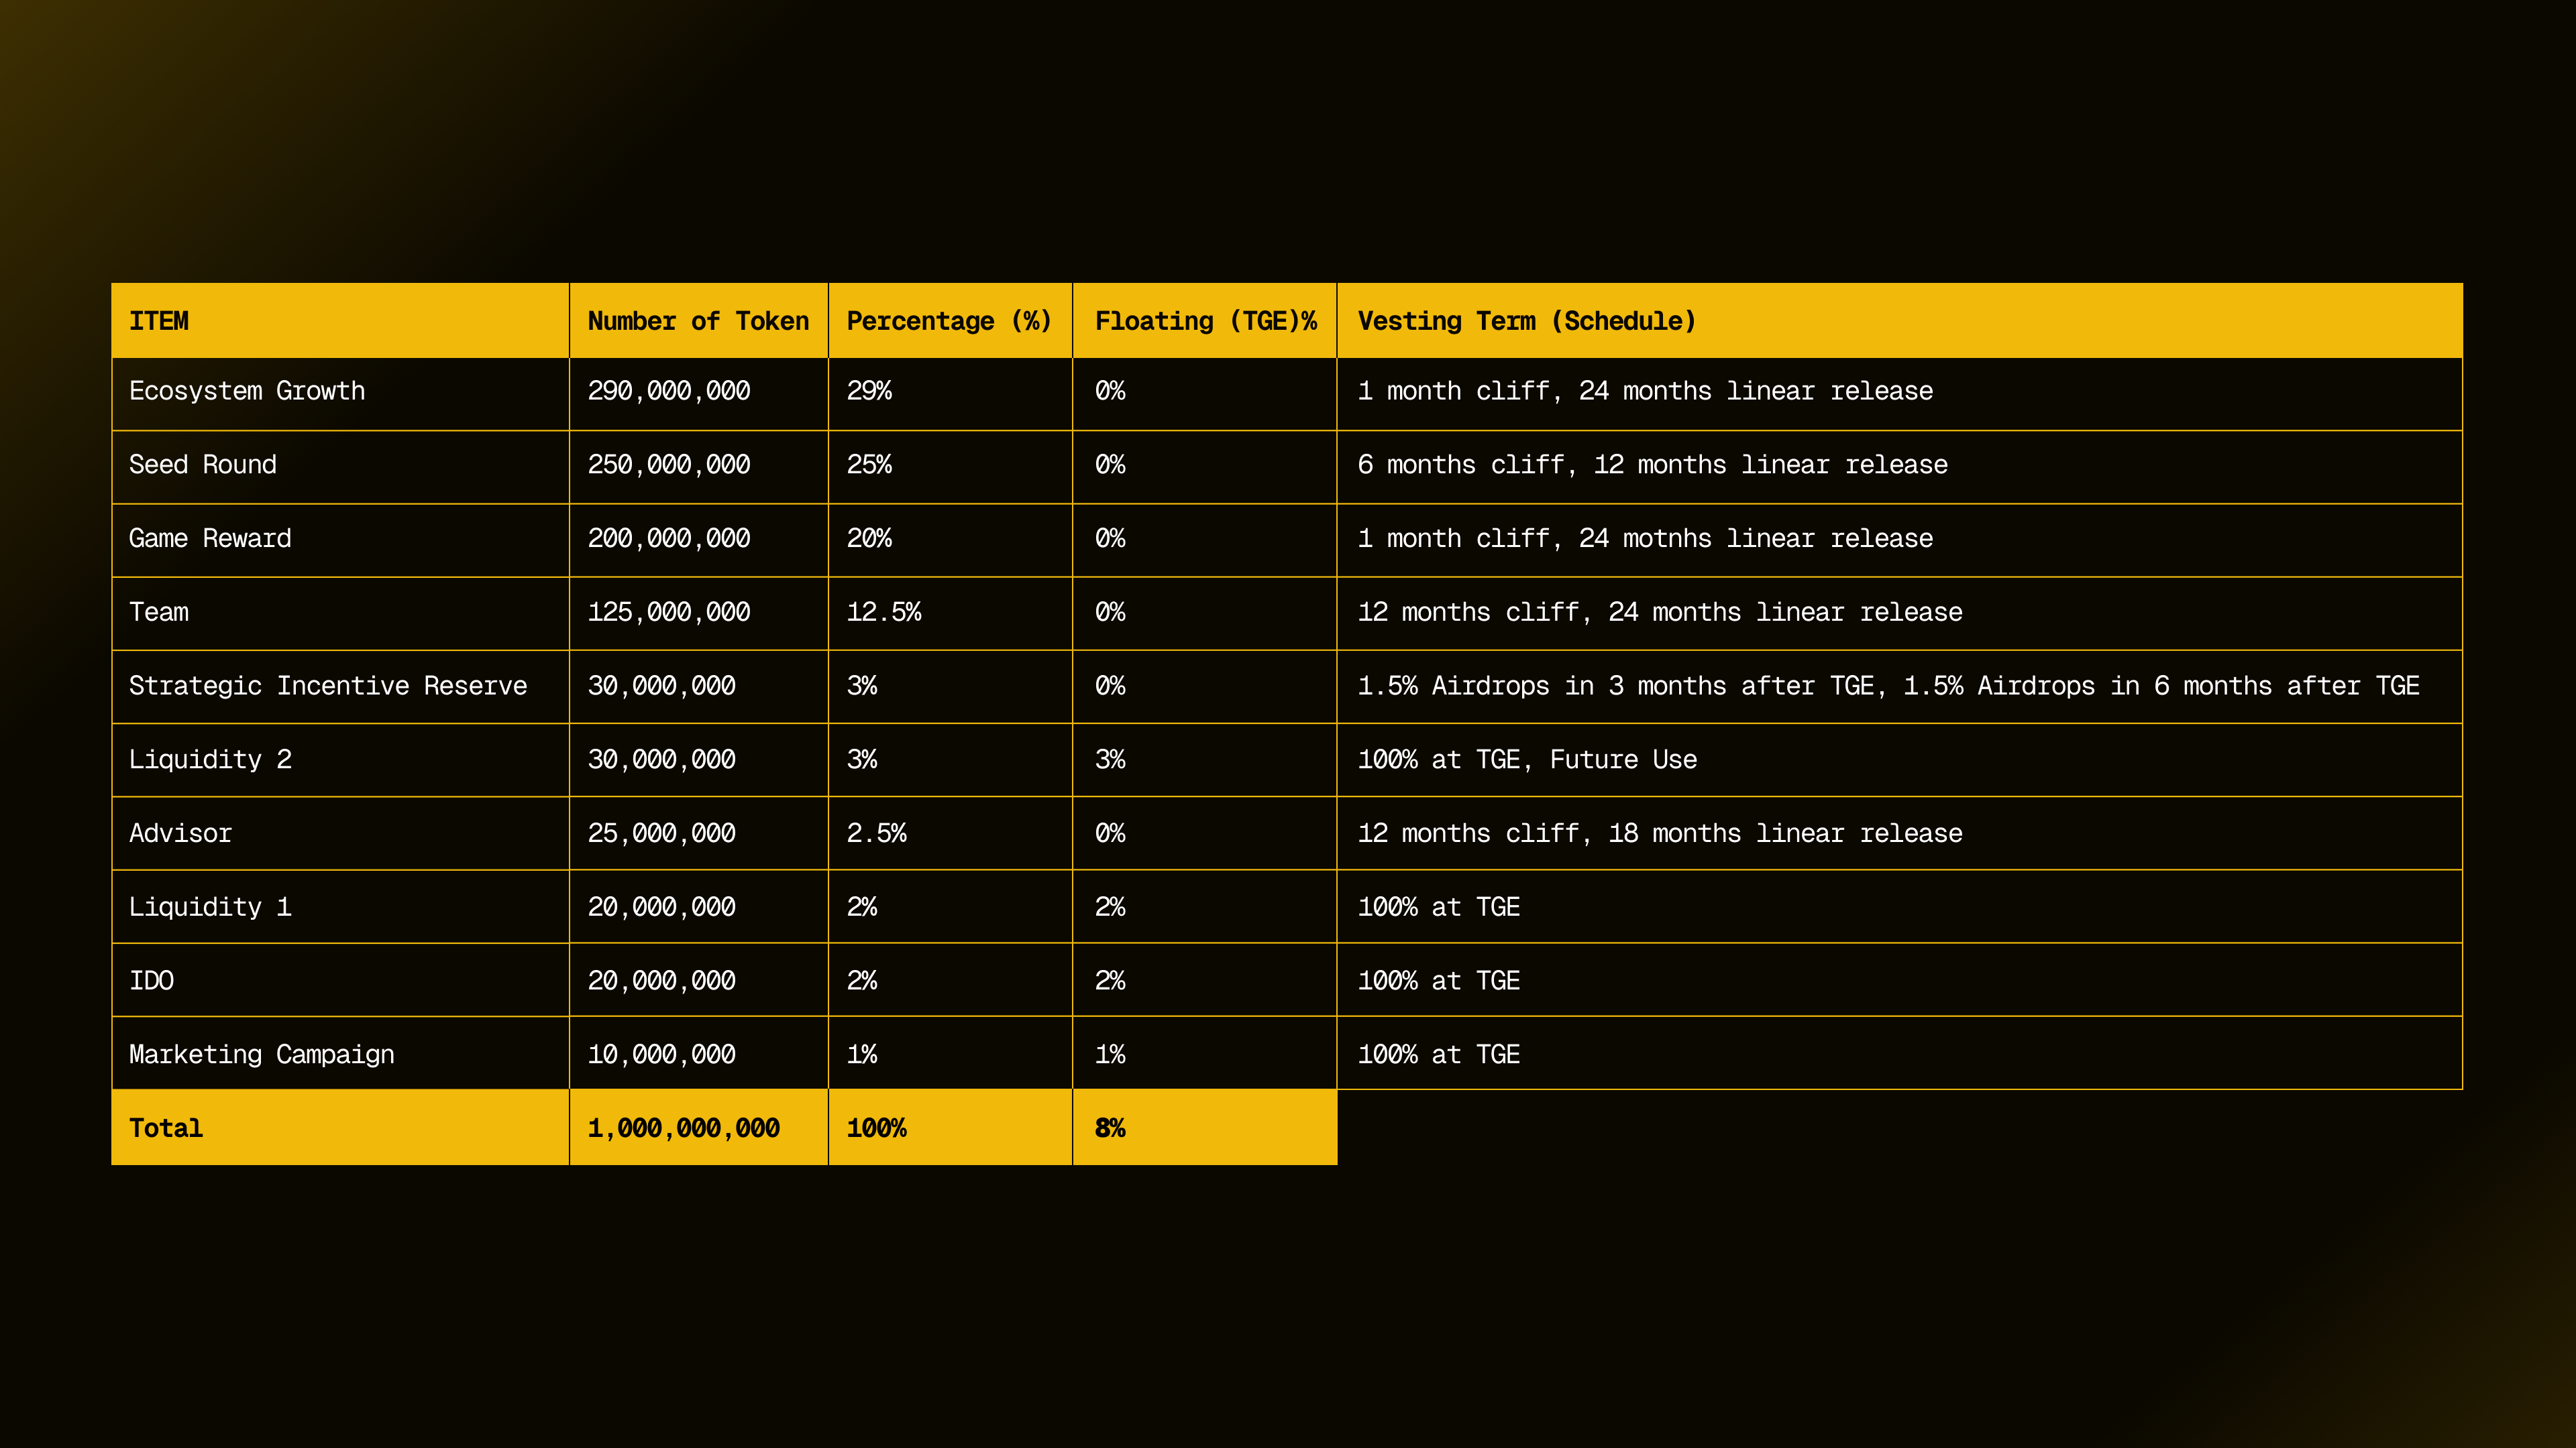The height and width of the screenshot is (1448, 2576).
Task: Click Strategic Incentive Reserve's 30,000,000 value
Action: [x=662, y=686]
